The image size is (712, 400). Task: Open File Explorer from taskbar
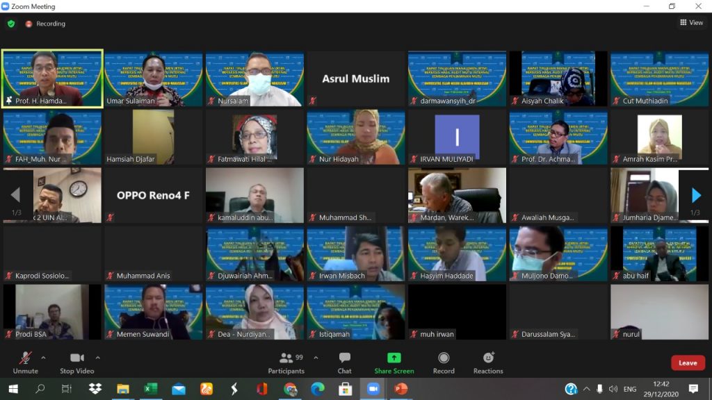(x=122, y=389)
